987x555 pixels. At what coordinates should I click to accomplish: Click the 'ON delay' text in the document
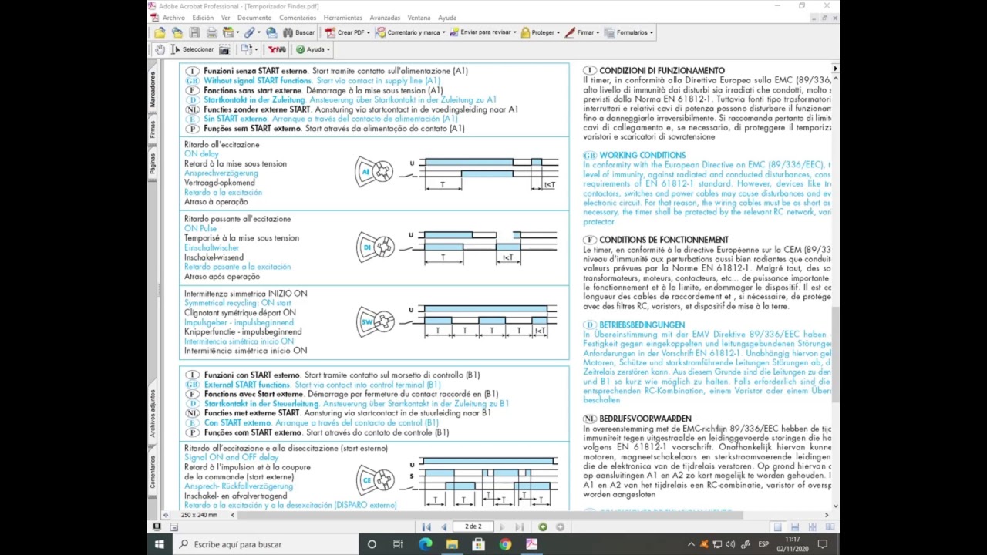coord(201,154)
